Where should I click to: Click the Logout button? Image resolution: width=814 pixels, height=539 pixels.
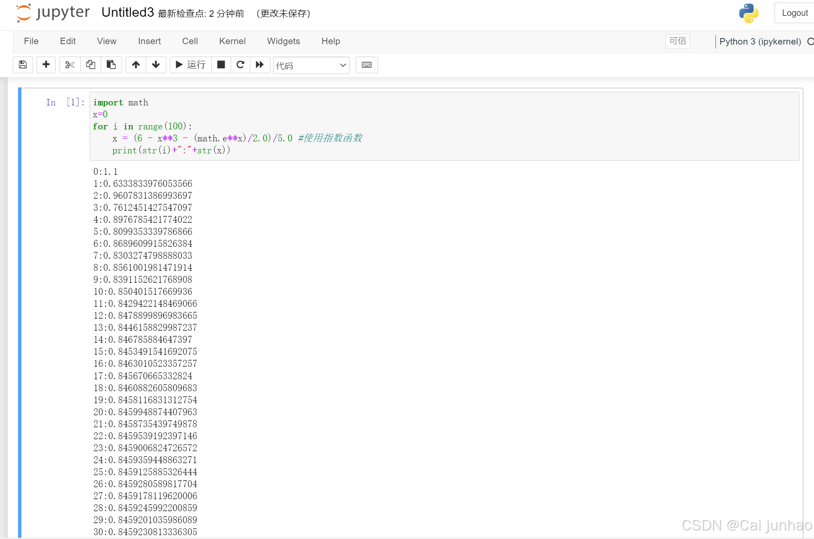pyautogui.click(x=795, y=13)
